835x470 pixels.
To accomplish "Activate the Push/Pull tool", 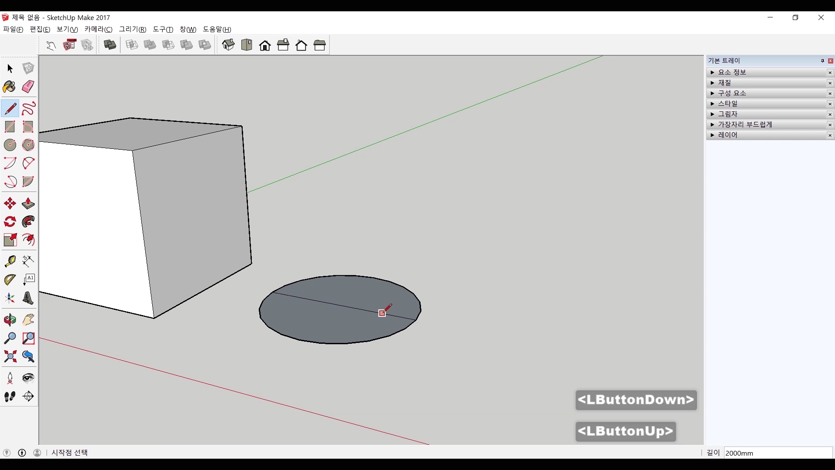I will [x=28, y=204].
